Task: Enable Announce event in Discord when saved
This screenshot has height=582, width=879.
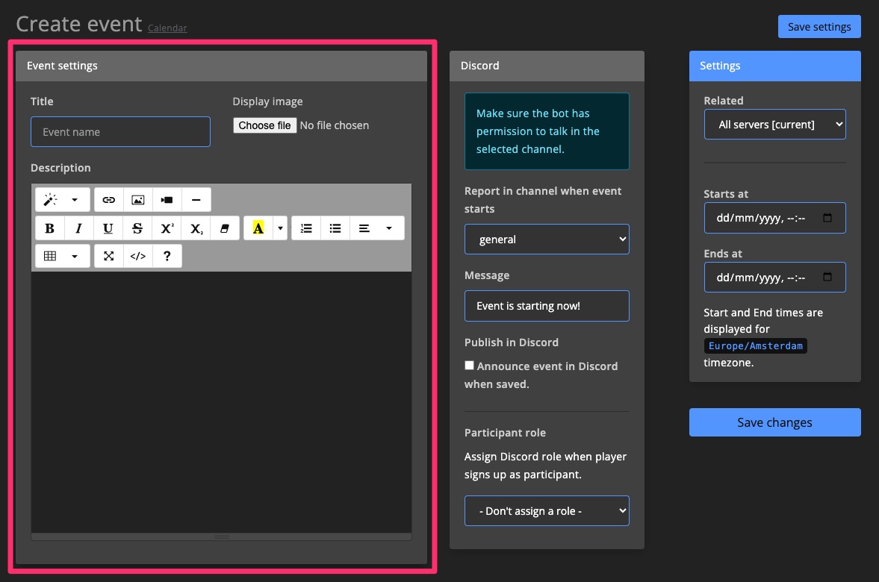Action: [x=469, y=365]
